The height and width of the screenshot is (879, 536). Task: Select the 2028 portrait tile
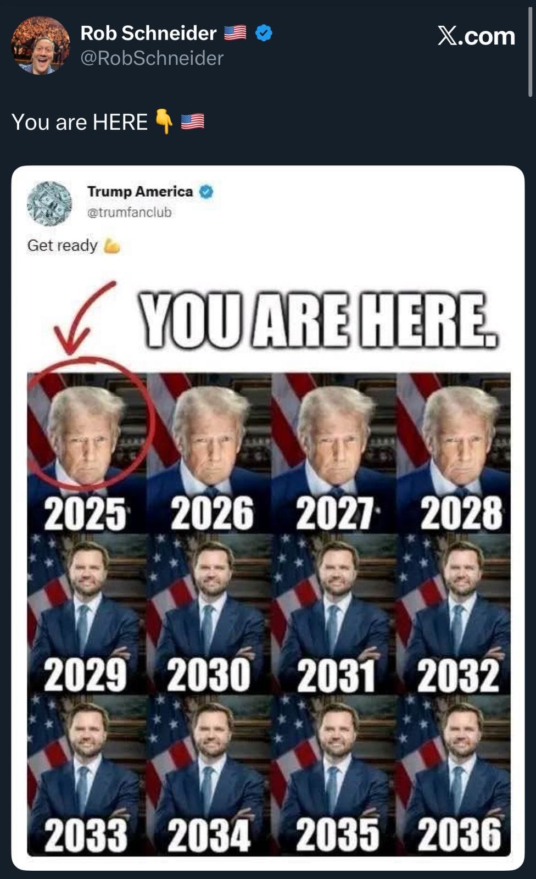(x=454, y=452)
